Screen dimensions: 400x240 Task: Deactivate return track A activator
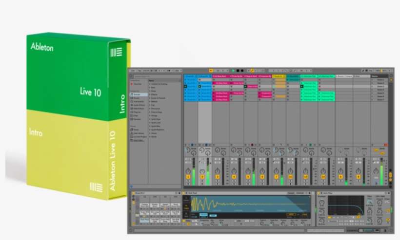tap(340, 177)
